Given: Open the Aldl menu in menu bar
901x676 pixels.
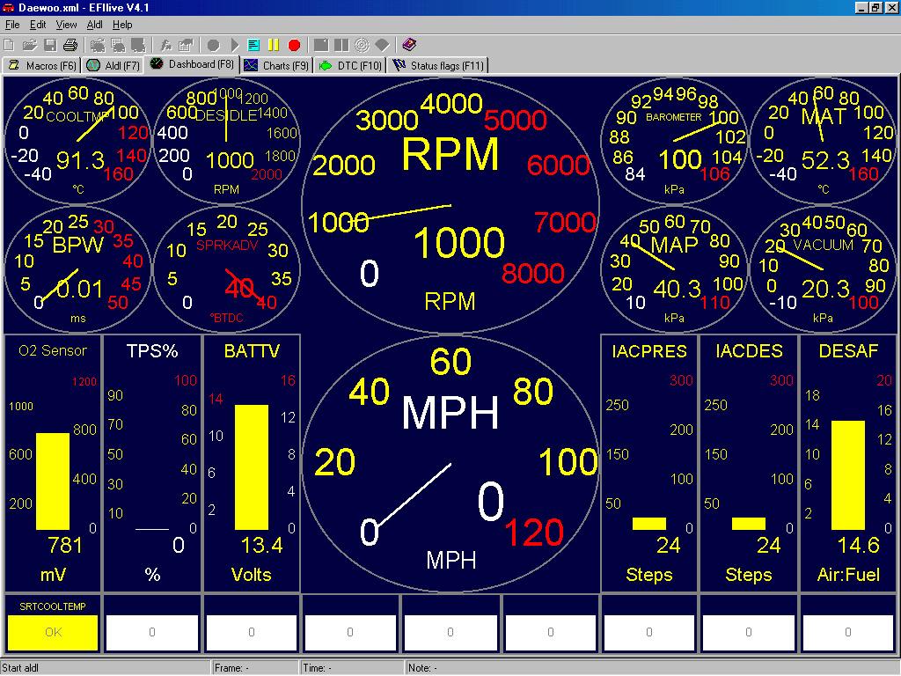Looking at the screenshot, I should pyautogui.click(x=94, y=25).
